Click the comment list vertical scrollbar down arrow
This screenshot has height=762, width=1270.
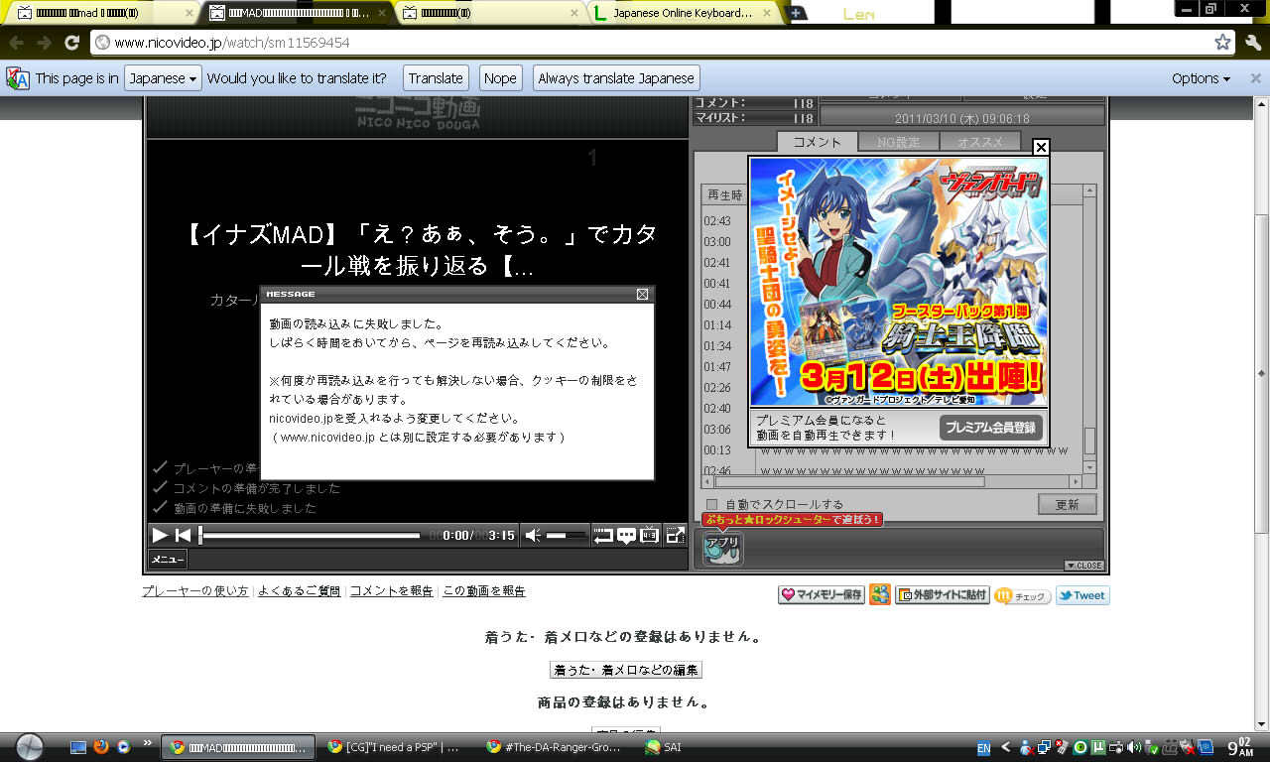point(1089,466)
